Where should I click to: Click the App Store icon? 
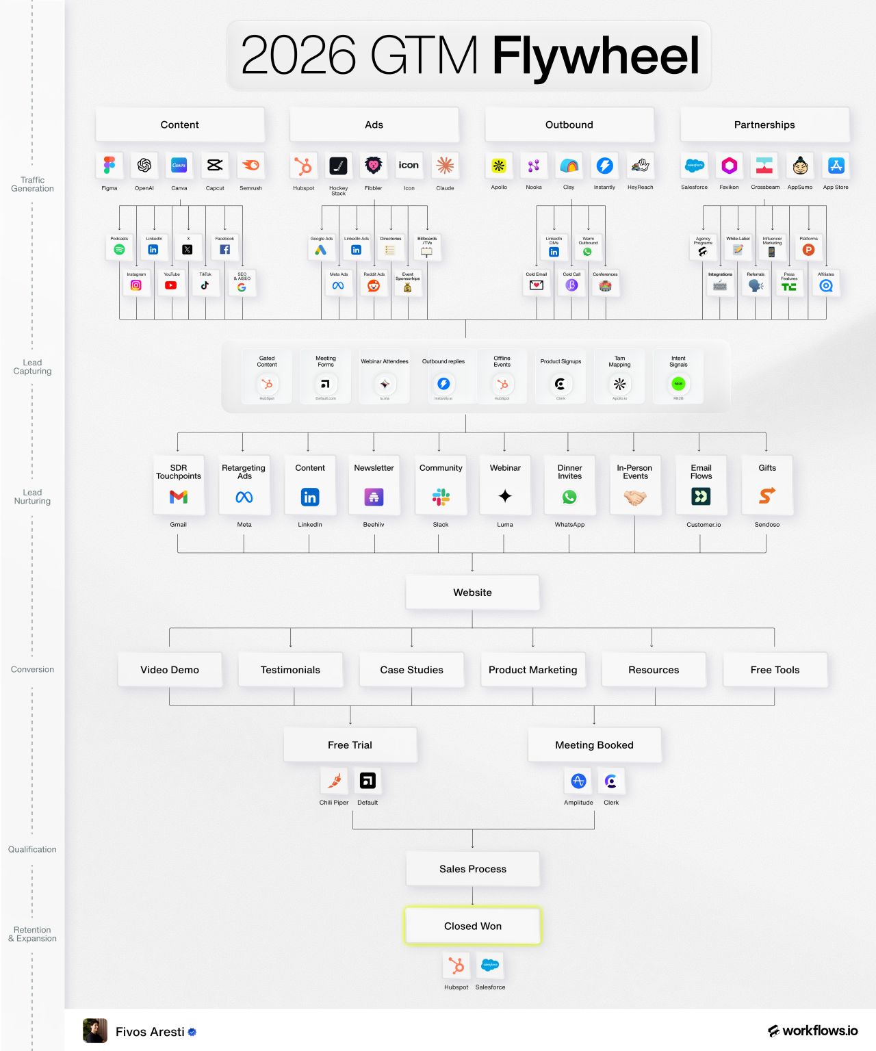pos(836,166)
